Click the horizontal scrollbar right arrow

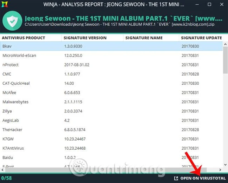(220, 170)
